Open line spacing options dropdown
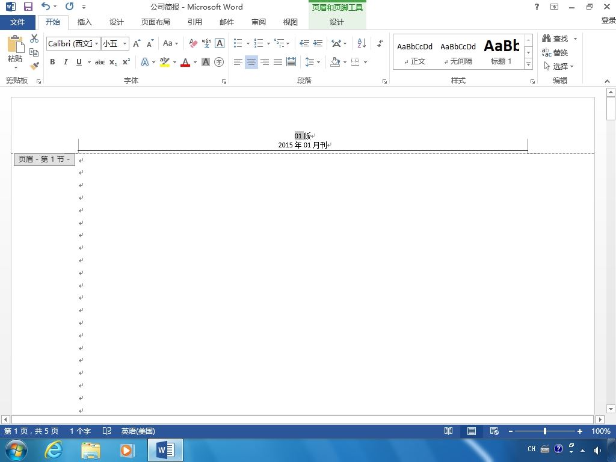This screenshot has height=462, width=616. [318, 62]
